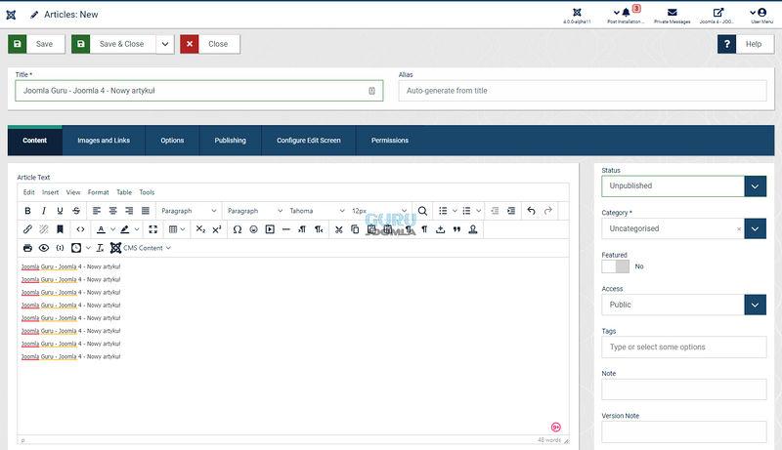
Task: Click the Tags selection field
Action: pos(683,347)
